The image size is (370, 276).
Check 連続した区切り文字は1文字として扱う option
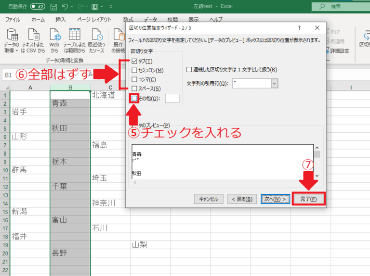click(x=189, y=69)
